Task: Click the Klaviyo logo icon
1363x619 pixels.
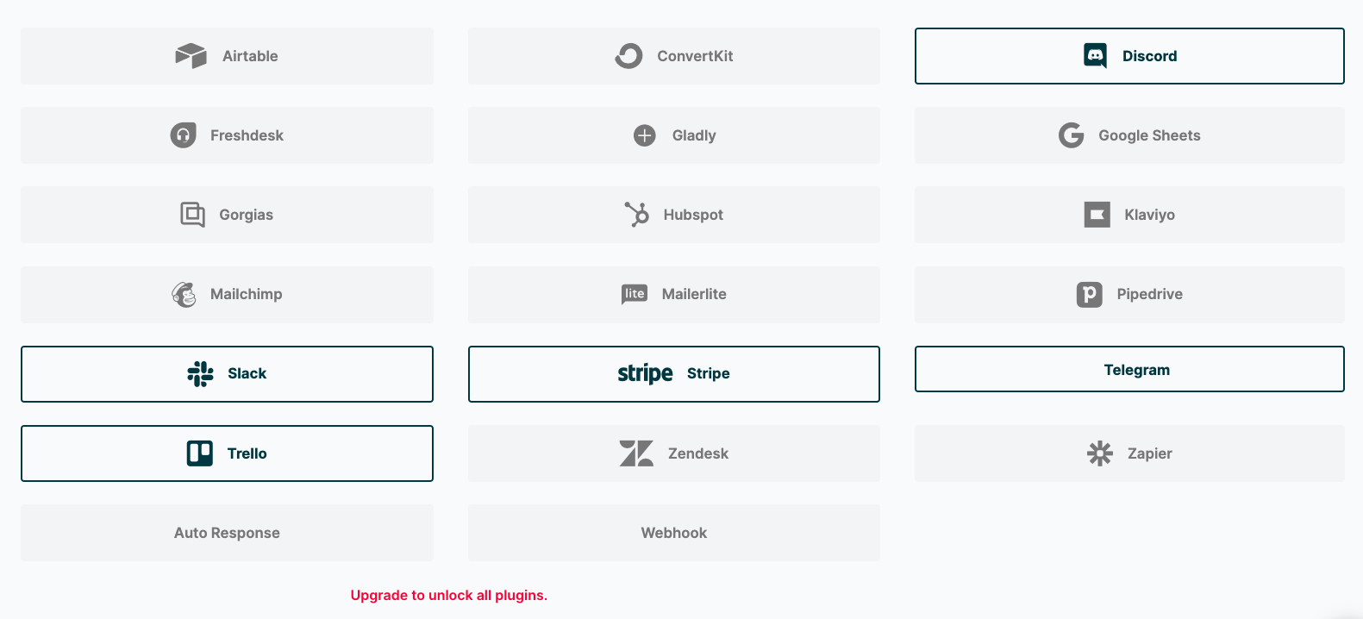Action: pos(1096,215)
